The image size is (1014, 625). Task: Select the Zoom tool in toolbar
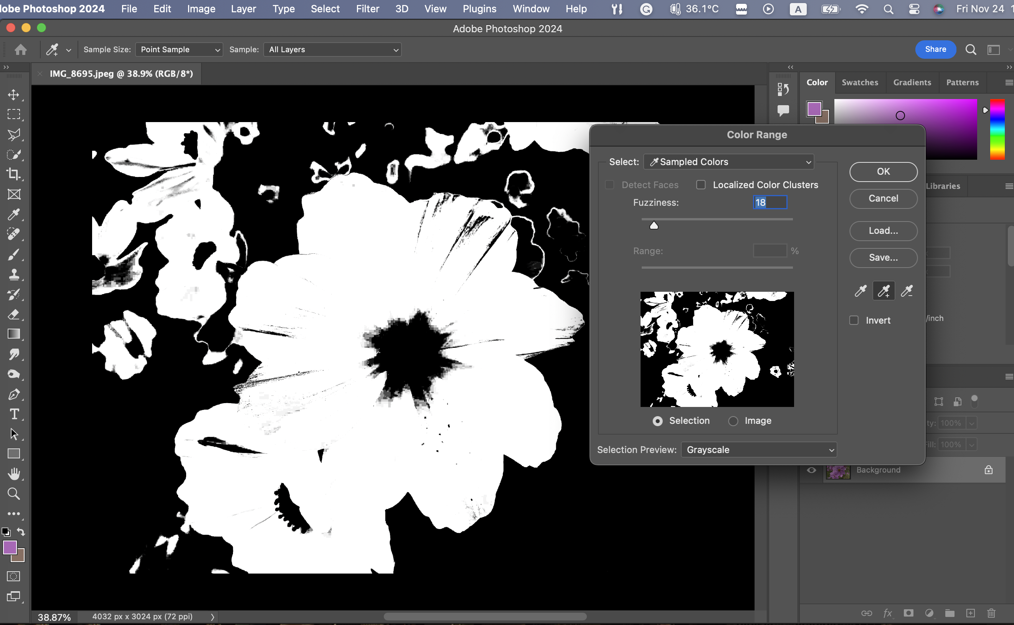point(14,494)
